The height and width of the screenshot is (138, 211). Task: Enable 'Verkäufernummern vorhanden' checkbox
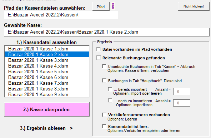pyautogui.click(x=104, y=115)
